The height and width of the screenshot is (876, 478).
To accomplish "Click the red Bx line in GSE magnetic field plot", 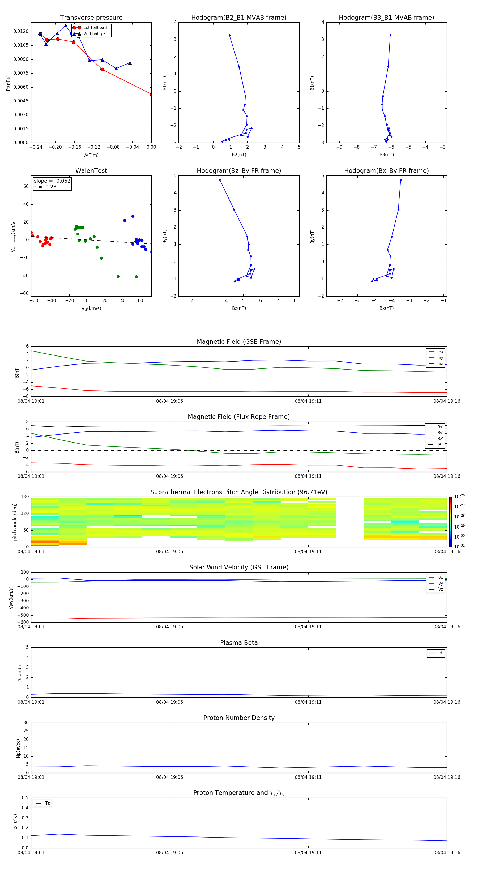I will pyautogui.click(x=239, y=391).
